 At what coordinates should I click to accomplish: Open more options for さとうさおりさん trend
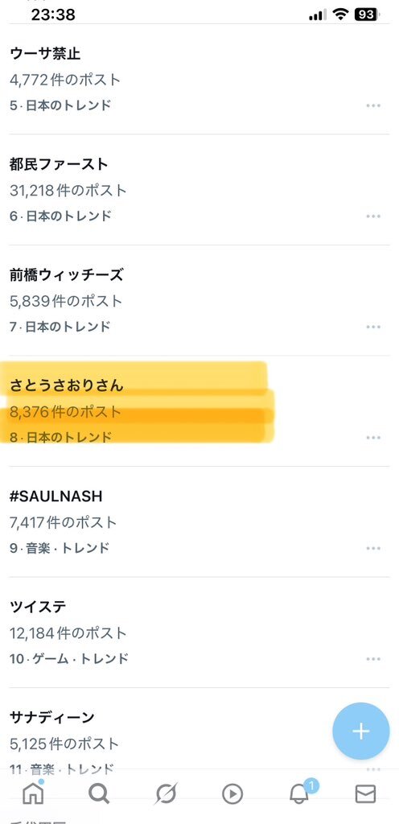pos(373,438)
